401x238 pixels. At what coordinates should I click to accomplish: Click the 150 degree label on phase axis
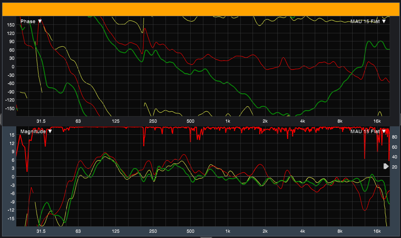click(x=10, y=25)
